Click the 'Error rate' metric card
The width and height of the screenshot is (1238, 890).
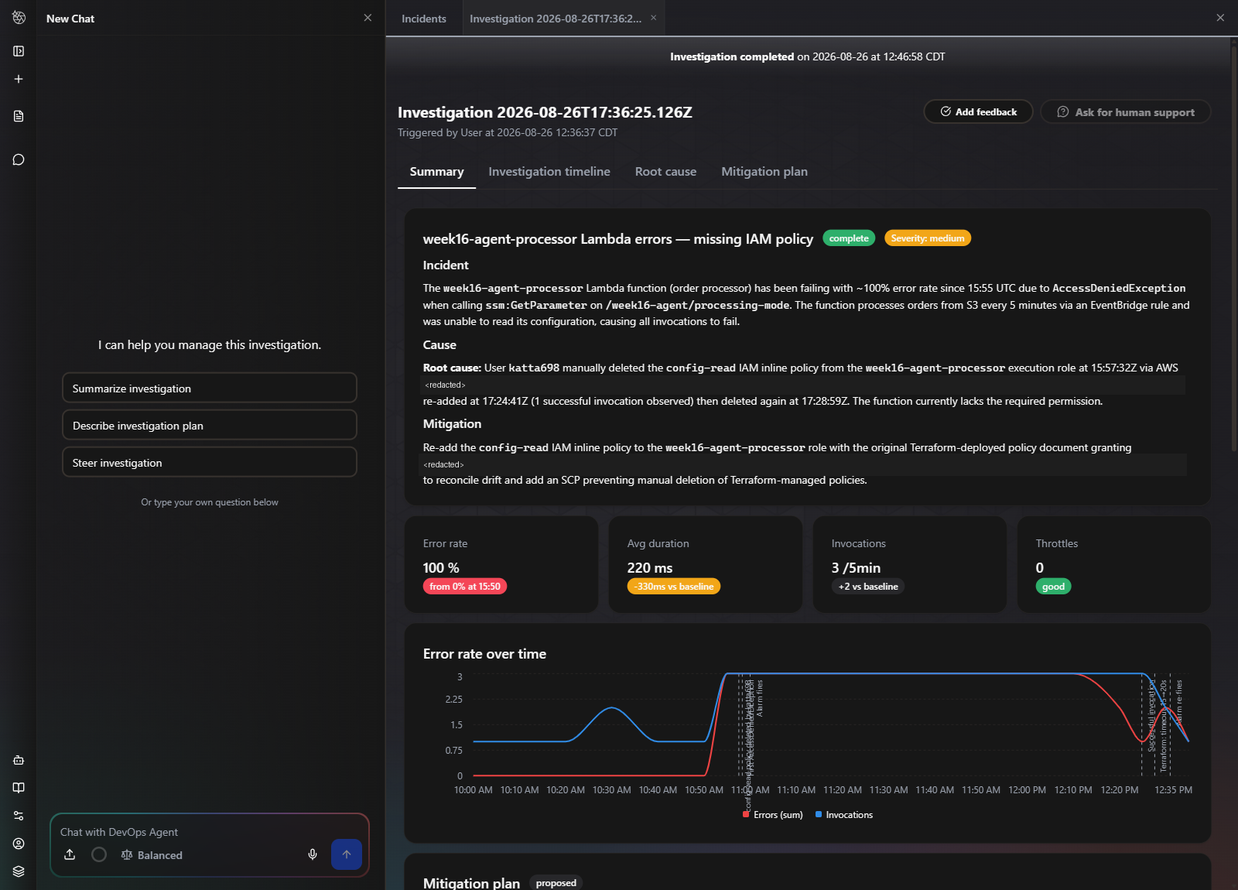(501, 564)
